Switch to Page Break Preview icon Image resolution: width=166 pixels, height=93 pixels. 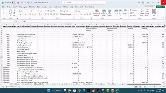(x=145, y=87)
